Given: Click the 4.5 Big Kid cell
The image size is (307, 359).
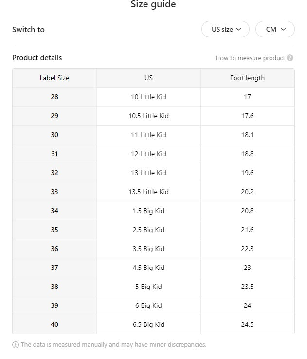Looking at the screenshot, I should [x=148, y=268].
